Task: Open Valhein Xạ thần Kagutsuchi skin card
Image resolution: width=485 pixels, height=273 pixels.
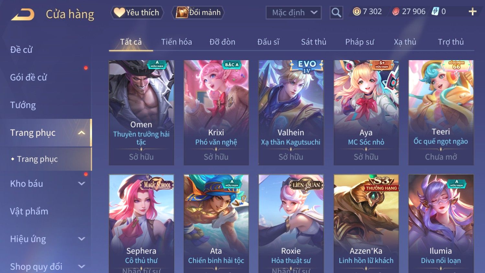Action: [291, 113]
